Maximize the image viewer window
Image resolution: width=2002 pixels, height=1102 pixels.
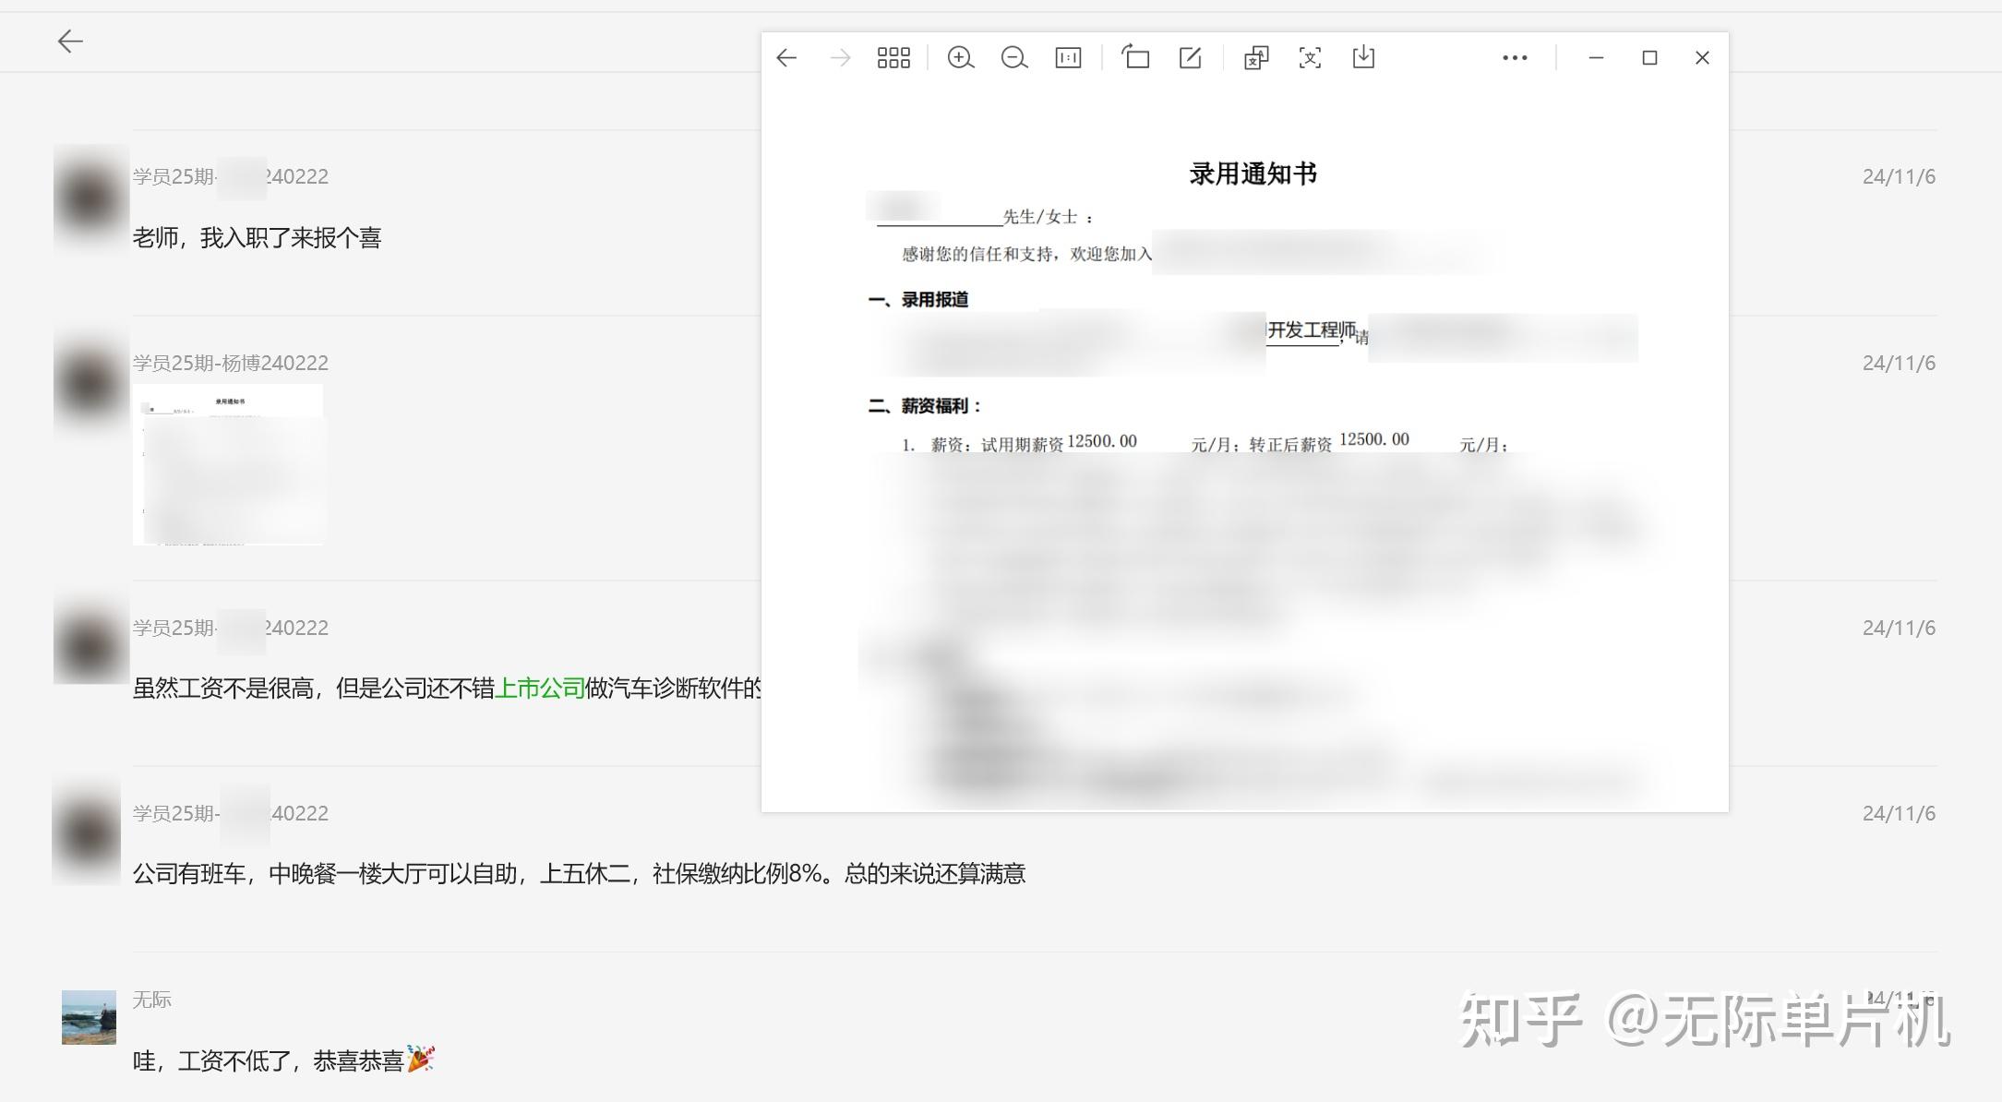point(1649,58)
